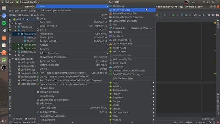220x124 pixels.
Task: Open the Refactor submenu
Action: 72,49
